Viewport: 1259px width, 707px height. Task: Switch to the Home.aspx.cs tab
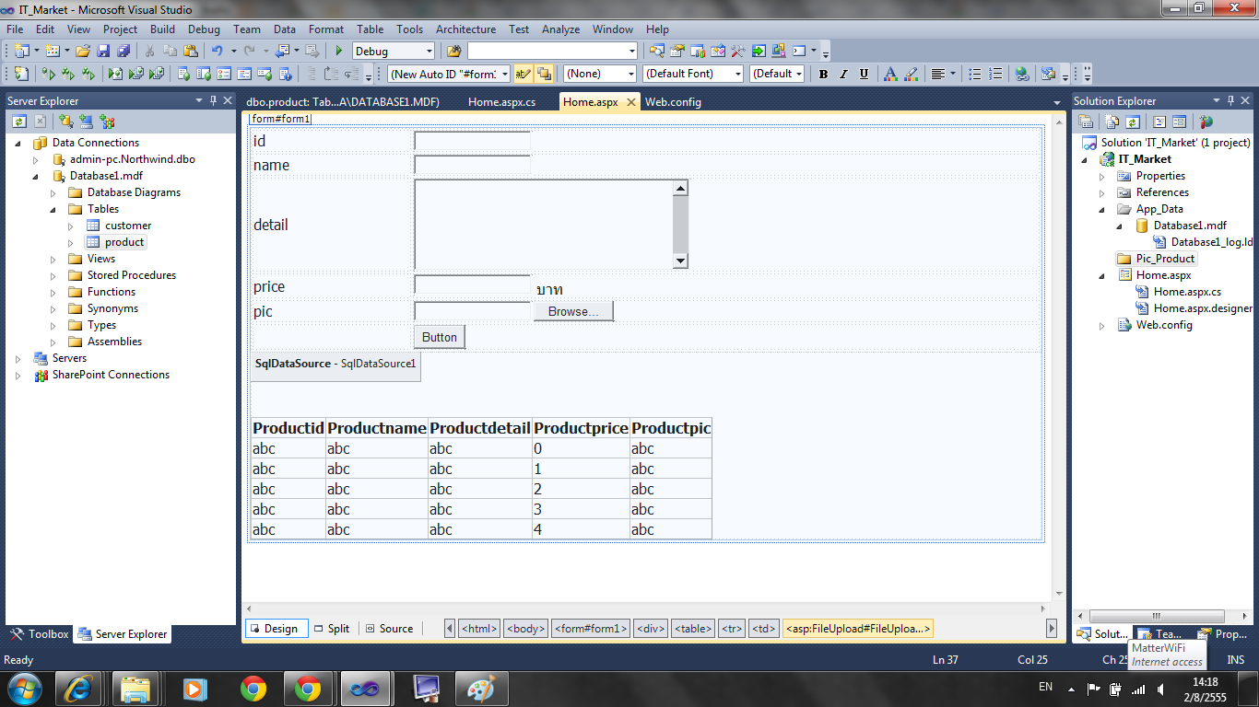click(501, 102)
